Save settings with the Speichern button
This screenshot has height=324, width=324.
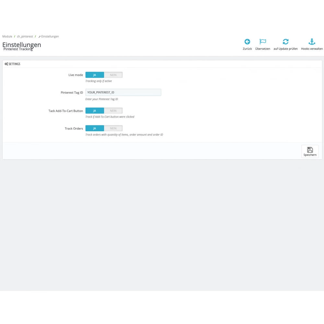point(310,151)
